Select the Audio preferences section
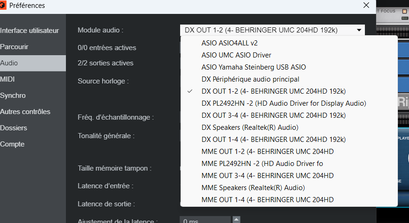Screen dimensions: 409x223 click(33, 63)
